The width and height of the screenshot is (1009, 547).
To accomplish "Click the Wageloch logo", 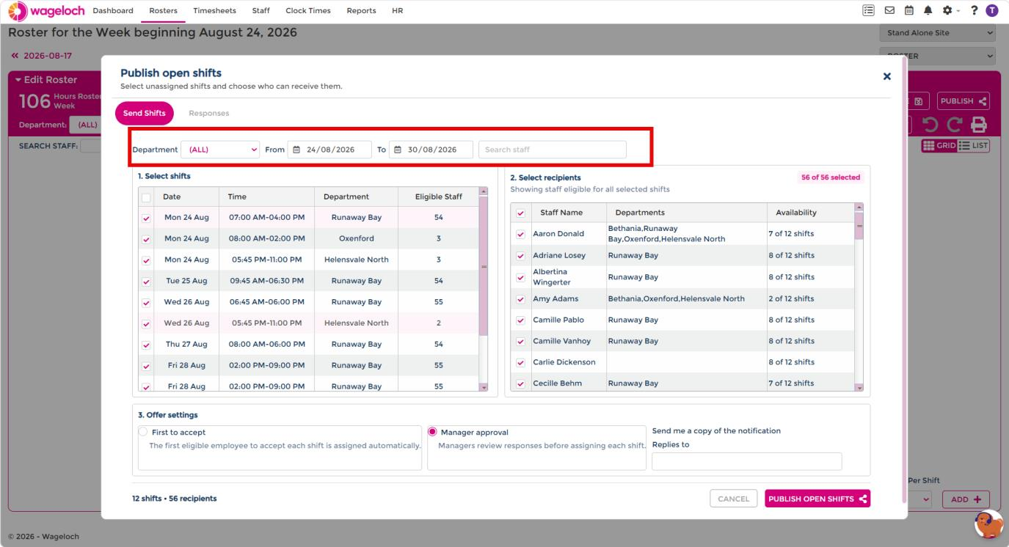I will point(45,10).
